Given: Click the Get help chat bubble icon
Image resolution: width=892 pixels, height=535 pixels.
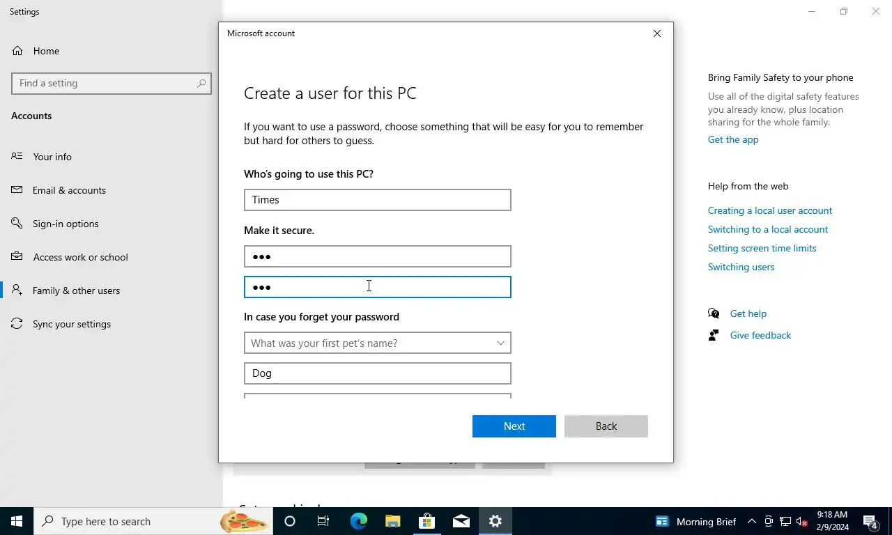Looking at the screenshot, I should click(714, 313).
